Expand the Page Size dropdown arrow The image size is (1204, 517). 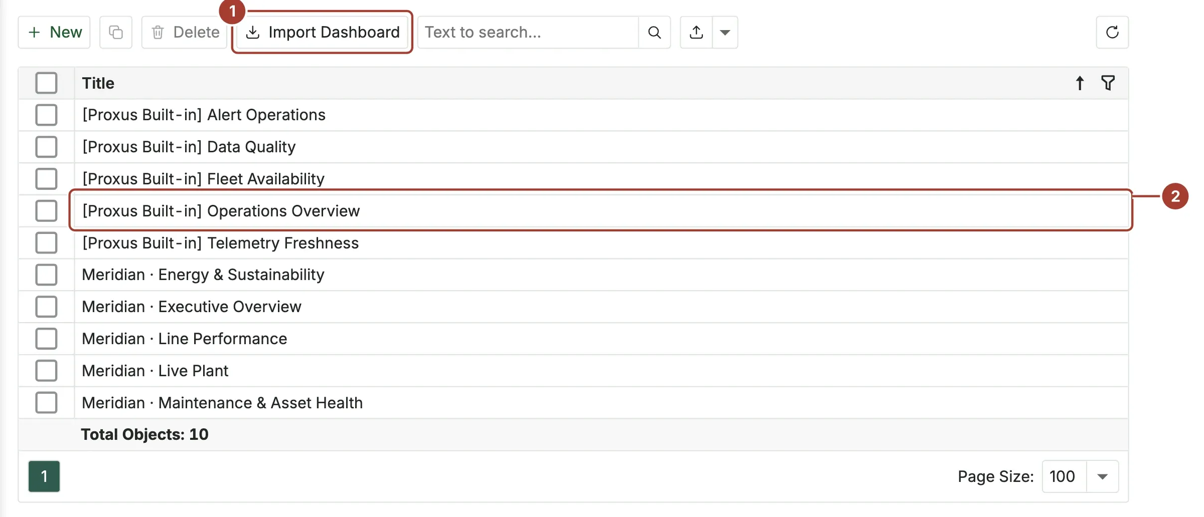pyautogui.click(x=1102, y=476)
